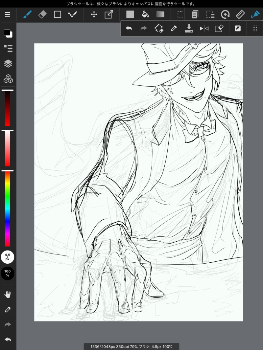Select the Hand pan tool
The width and height of the screenshot is (263, 350).
click(8, 295)
